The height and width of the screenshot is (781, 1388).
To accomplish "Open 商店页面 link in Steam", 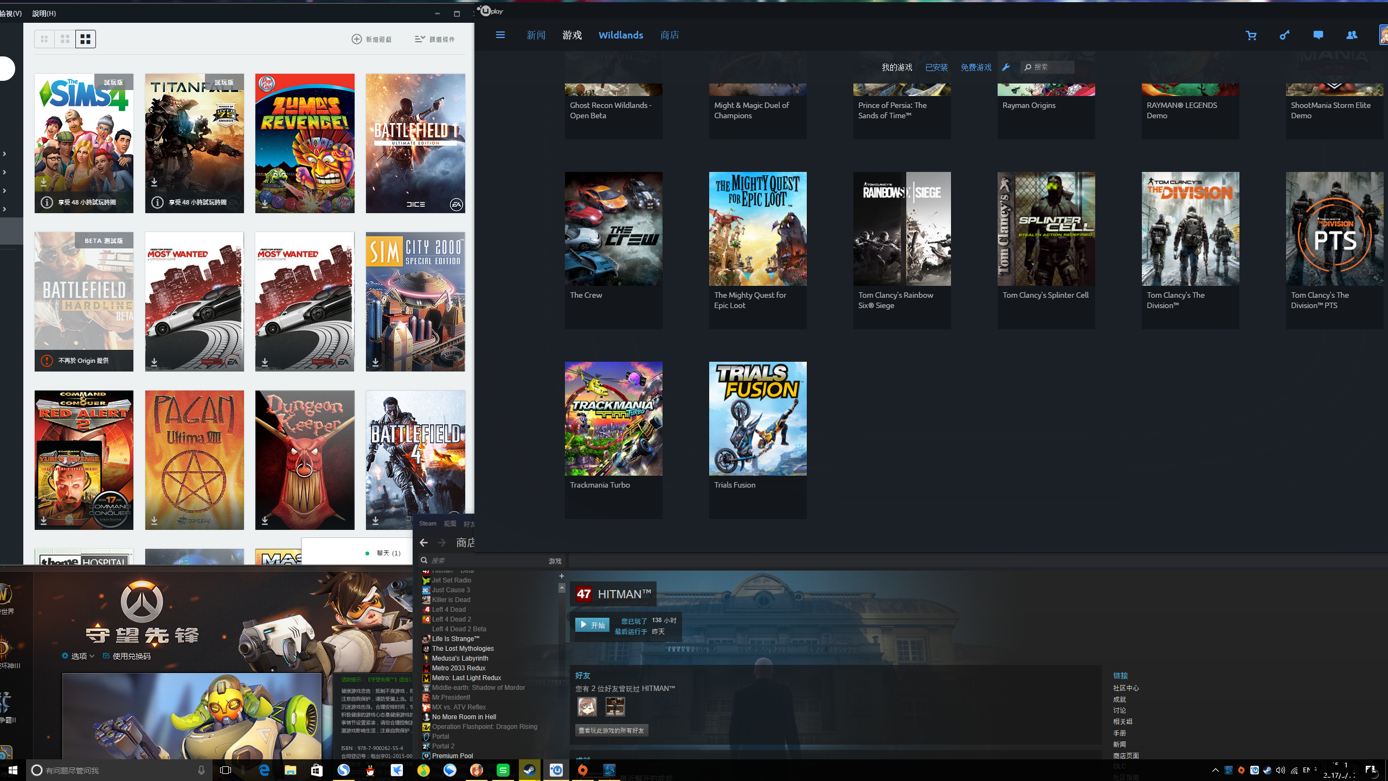I will click(x=1126, y=756).
